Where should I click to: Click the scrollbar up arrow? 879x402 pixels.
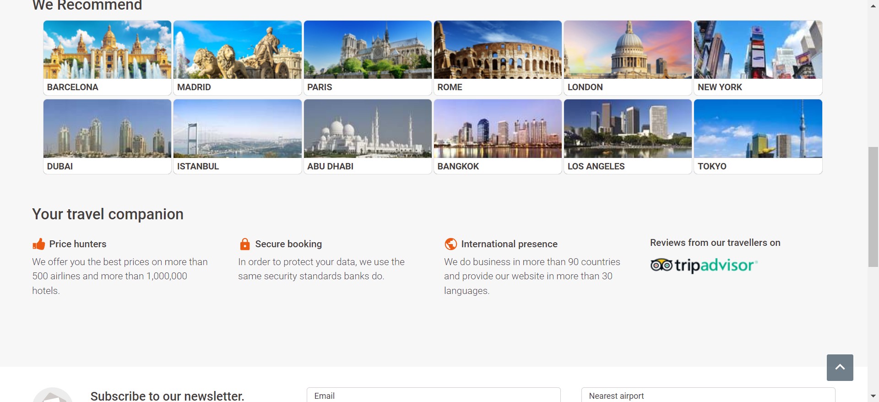[873, 6]
